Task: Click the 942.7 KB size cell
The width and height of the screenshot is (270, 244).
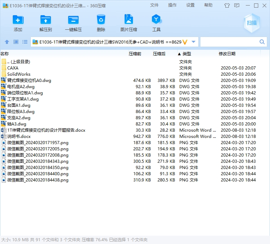Action: pyautogui.click(x=142, y=137)
